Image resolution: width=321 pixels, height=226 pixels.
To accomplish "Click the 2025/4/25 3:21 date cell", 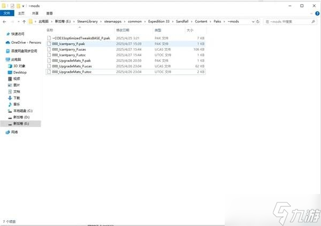I will click(x=128, y=38).
